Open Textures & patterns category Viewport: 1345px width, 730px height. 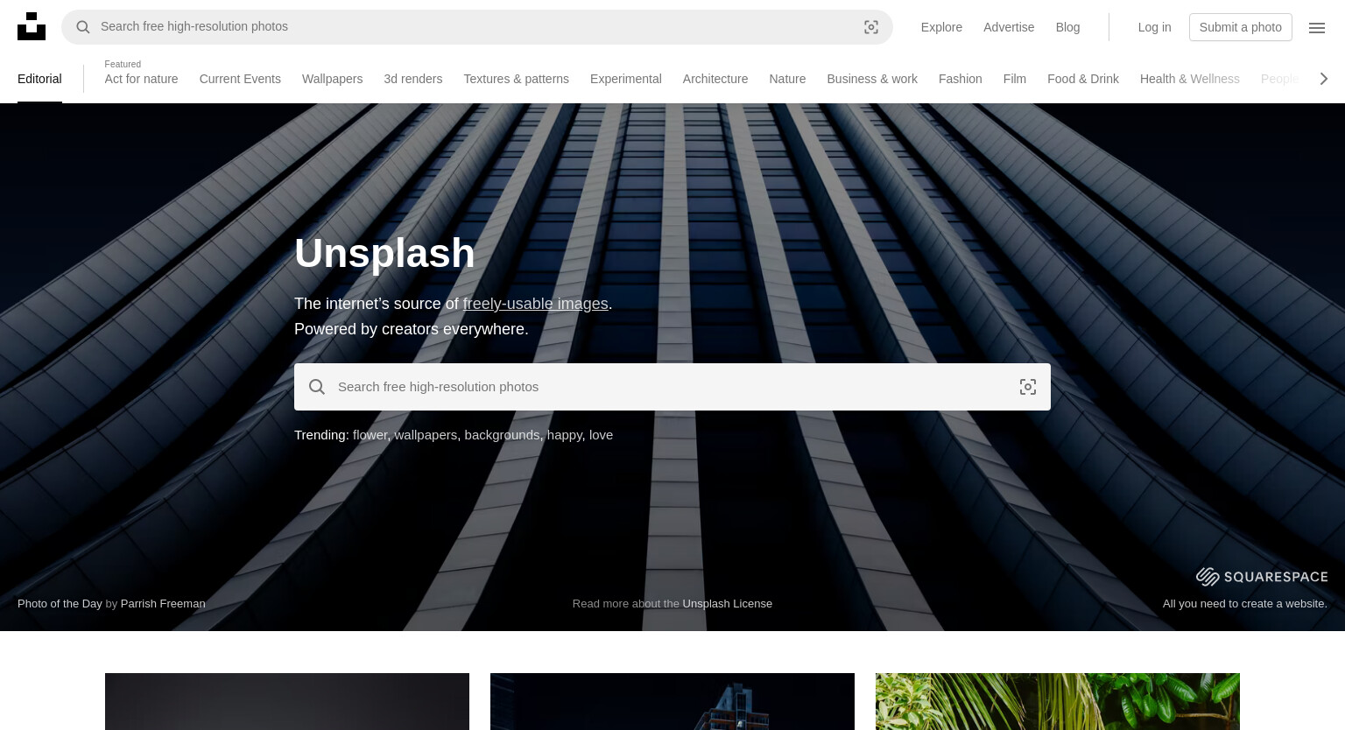click(516, 79)
